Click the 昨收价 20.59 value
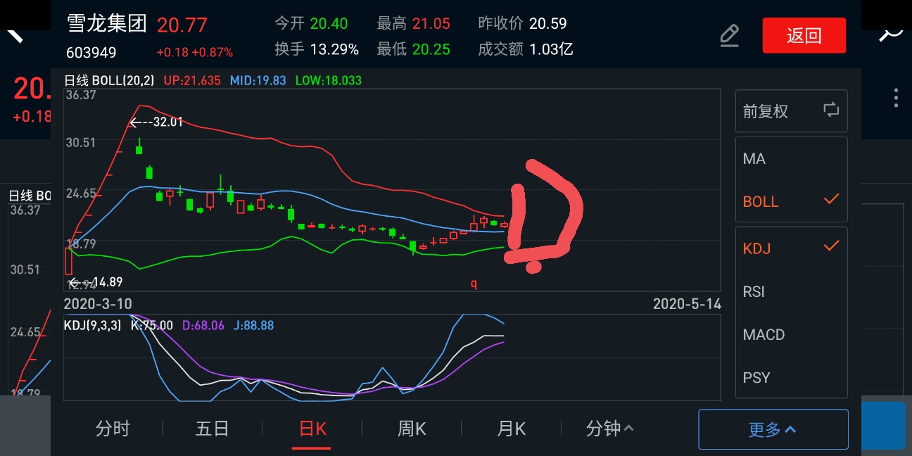912x456 pixels. (x=547, y=23)
